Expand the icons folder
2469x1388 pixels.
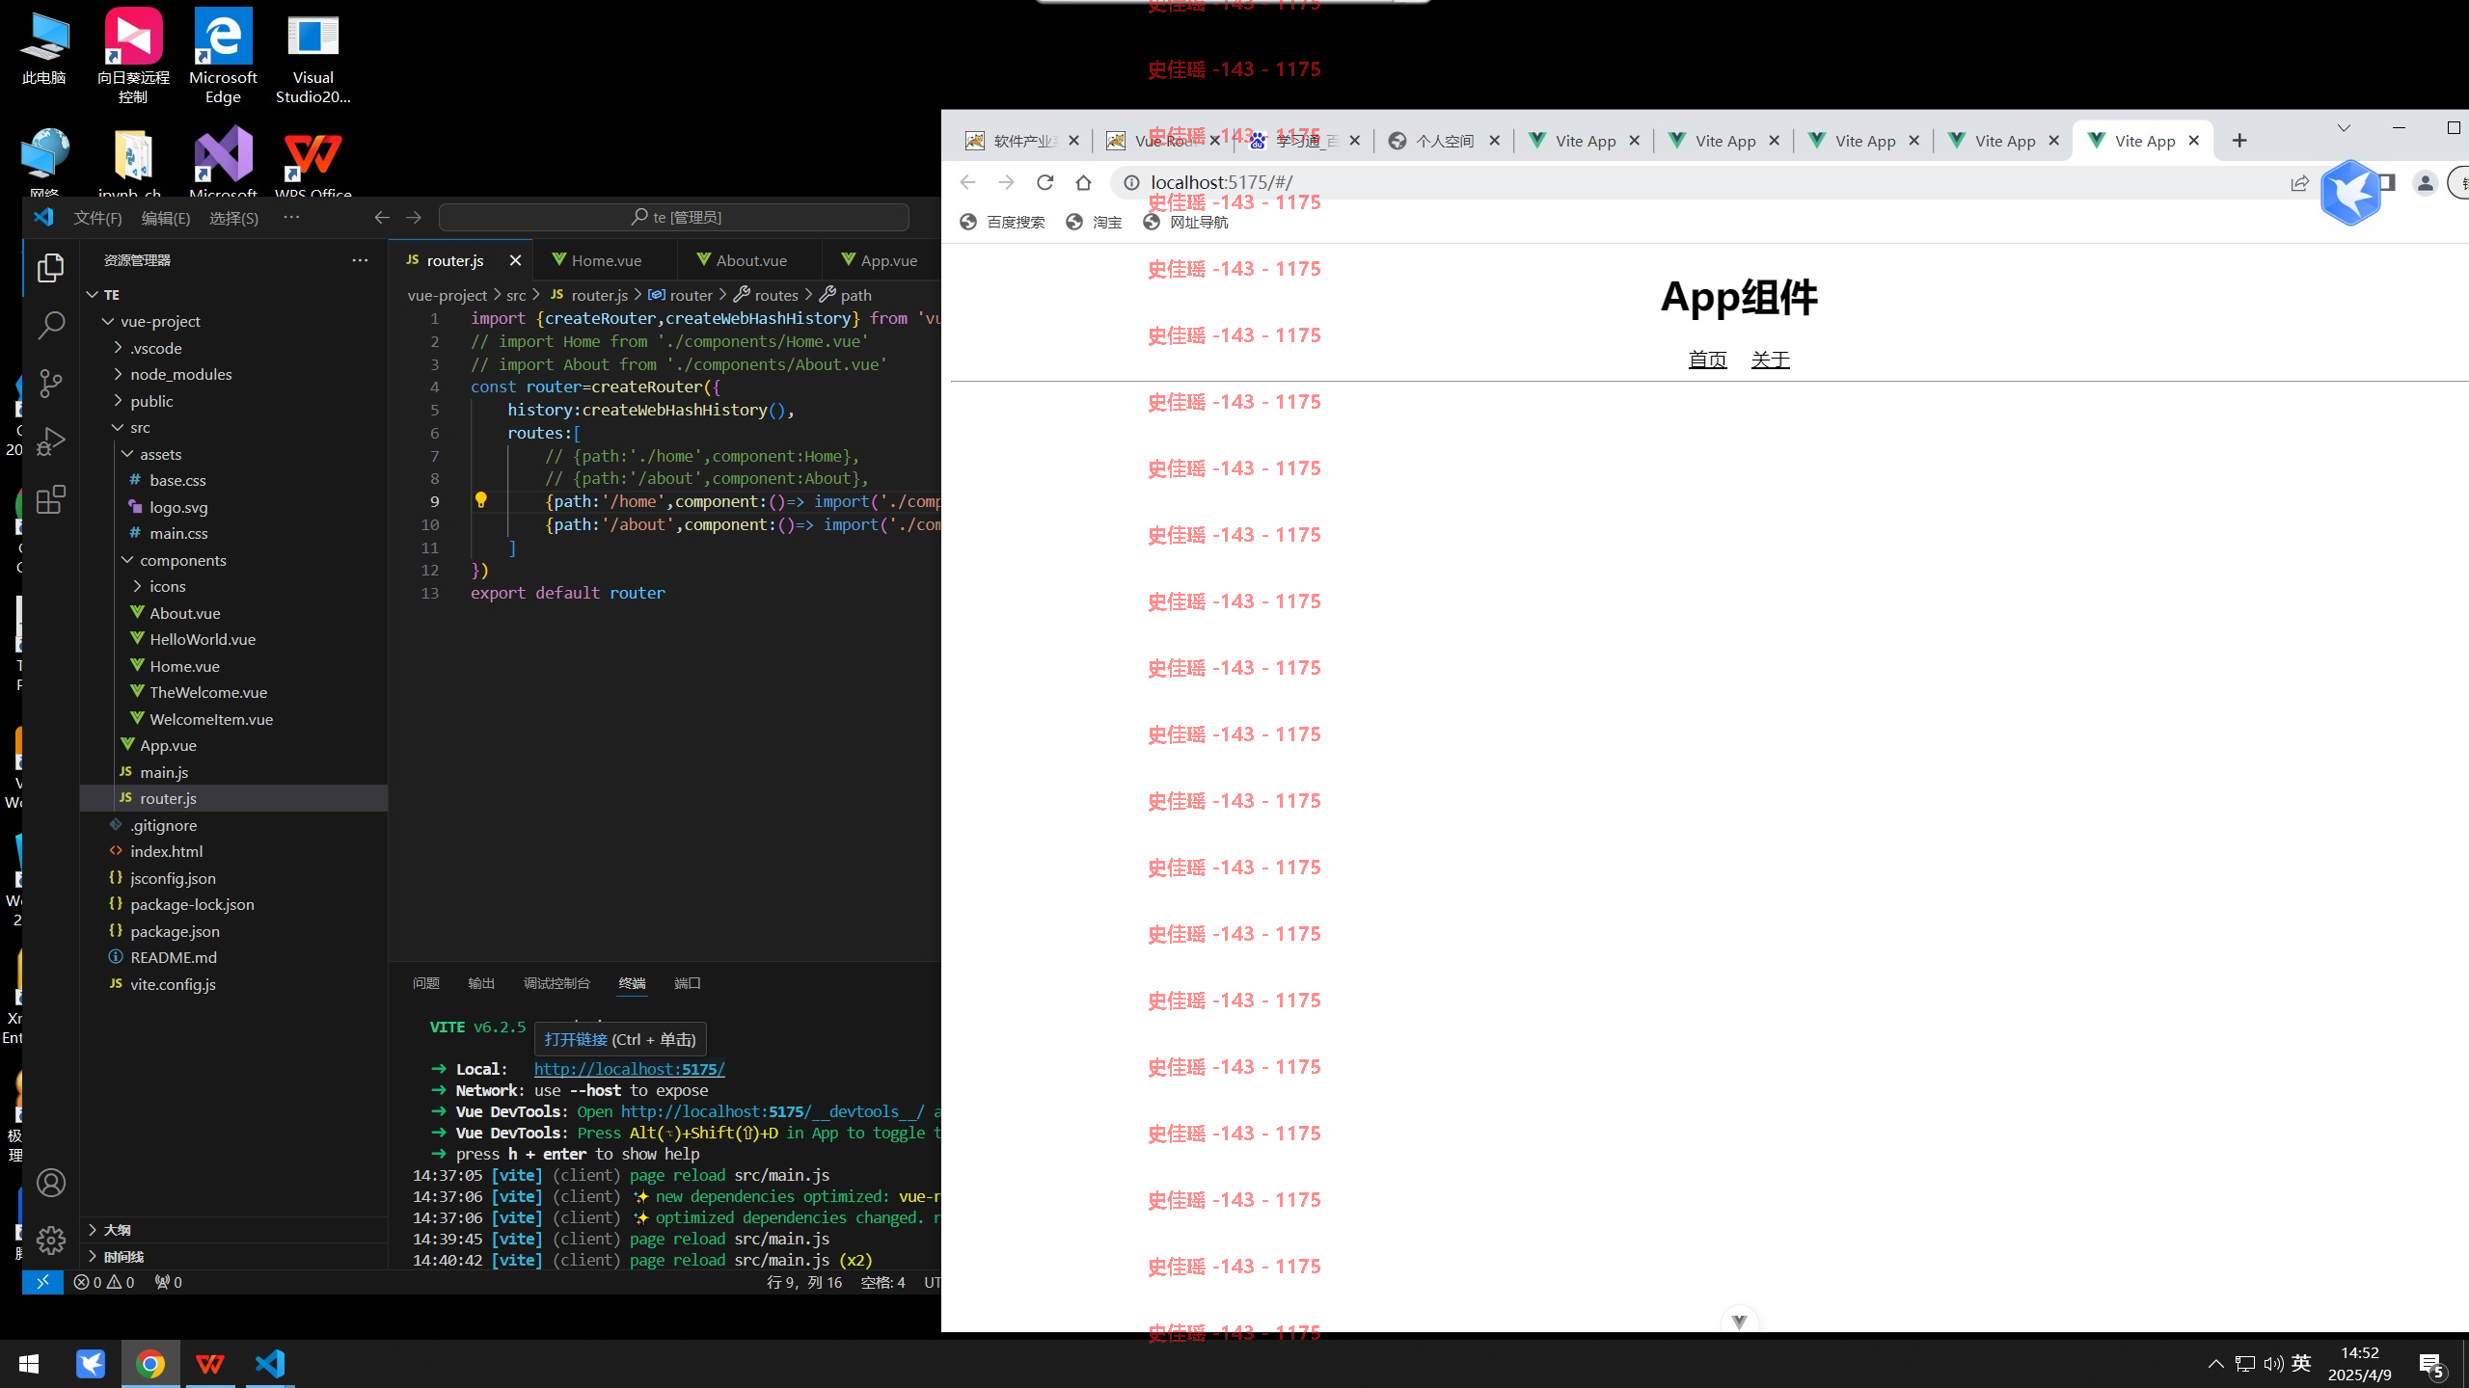coord(167,586)
